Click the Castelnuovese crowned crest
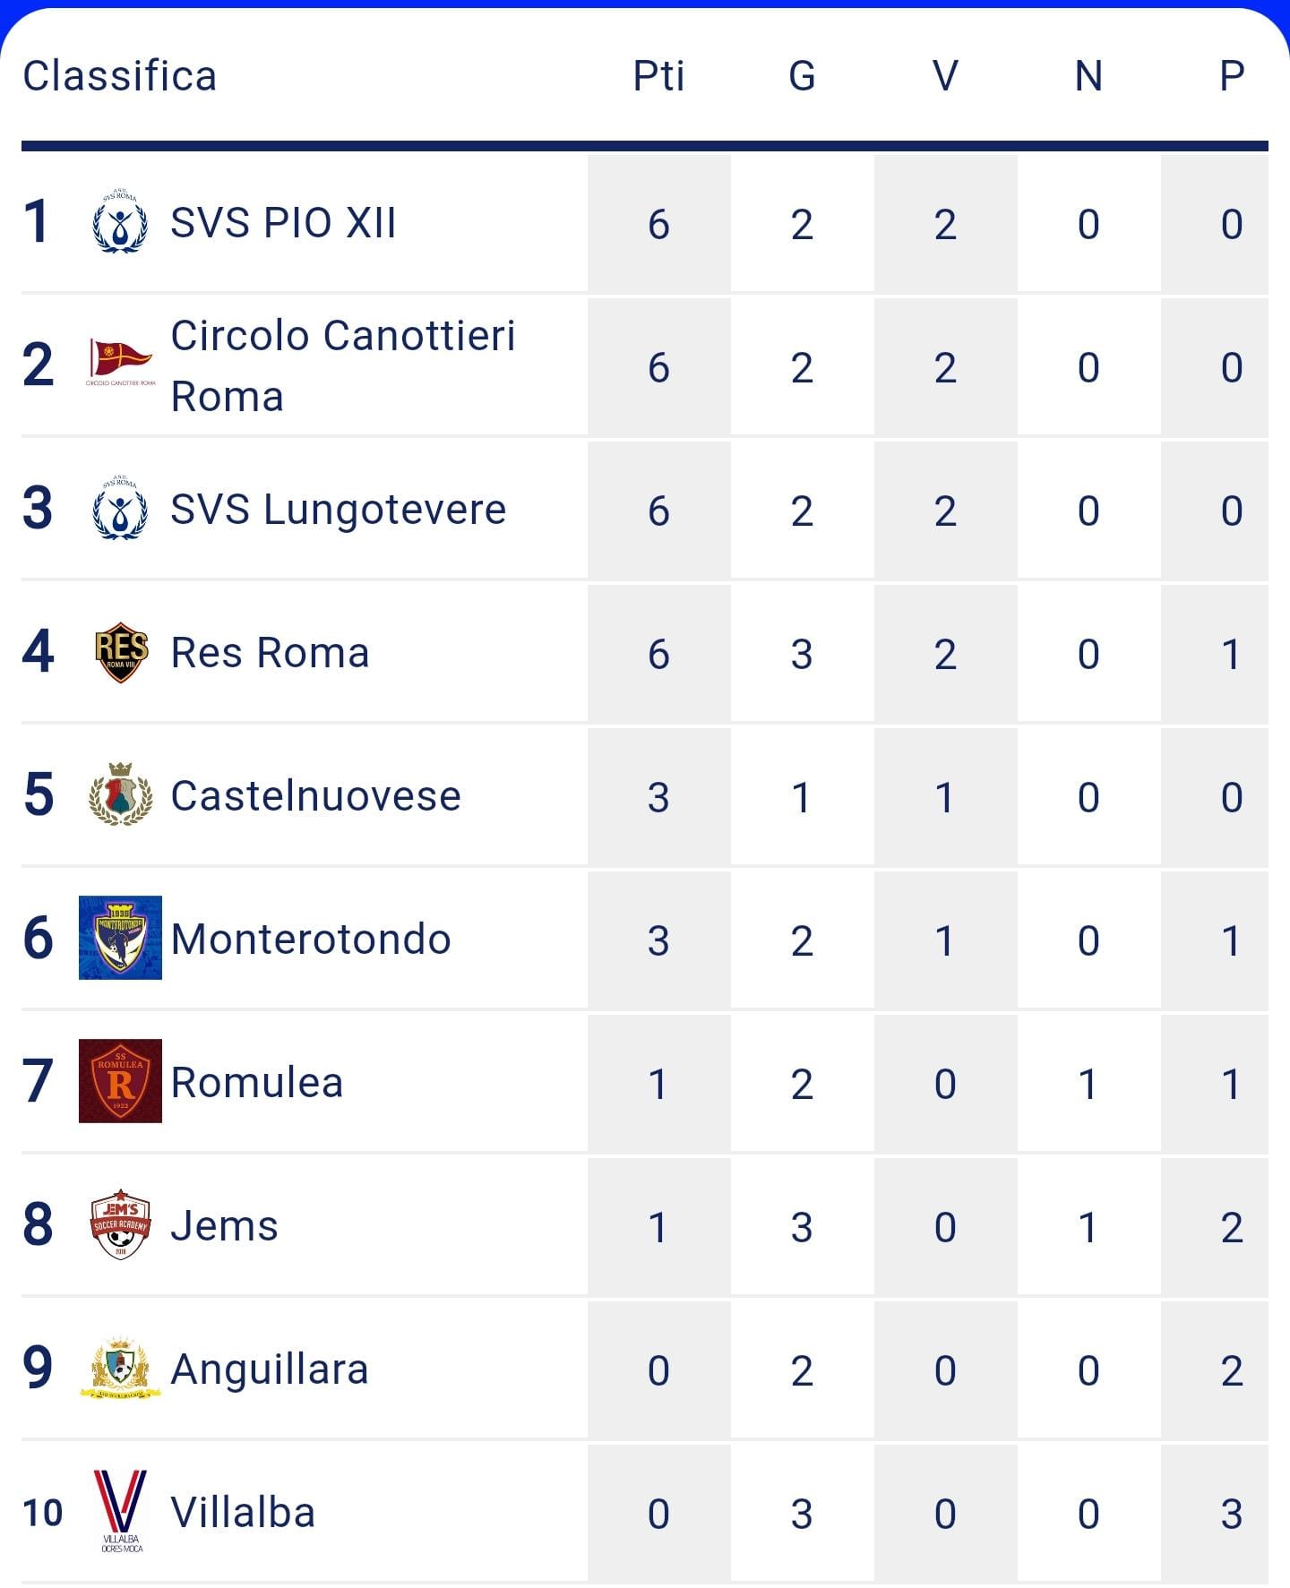Image resolution: width=1290 pixels, height=1588 pixels. tap(120, 794)
